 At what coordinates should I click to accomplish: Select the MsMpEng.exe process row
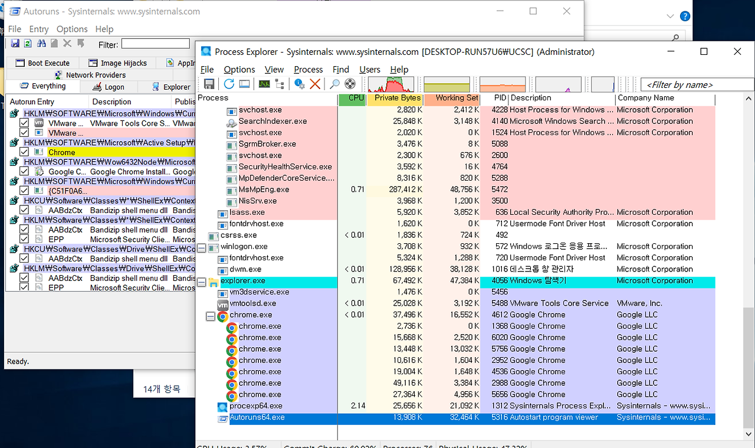tap(456, 189)
